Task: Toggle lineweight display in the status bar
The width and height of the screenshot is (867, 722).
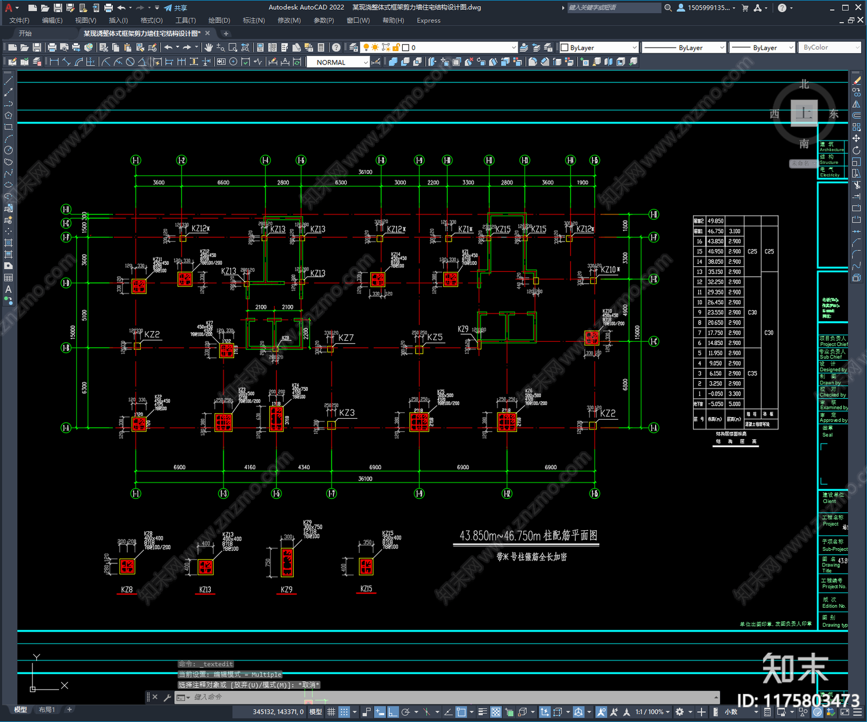Action: tap(482, 712)
